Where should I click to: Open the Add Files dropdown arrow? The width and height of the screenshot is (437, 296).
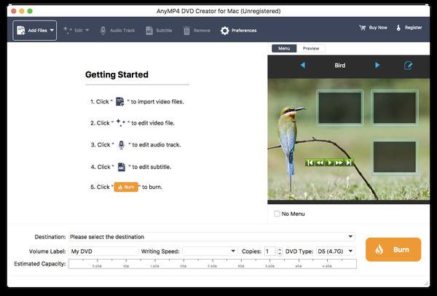click(x=52, y=30)
